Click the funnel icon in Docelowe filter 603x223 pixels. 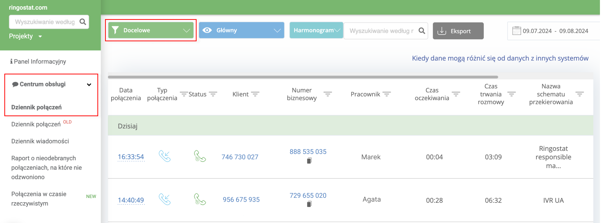point(115,30)
